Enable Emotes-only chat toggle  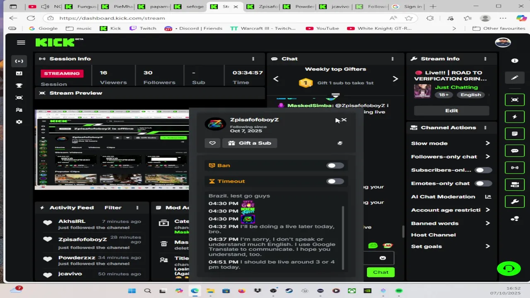coord(483,183)
